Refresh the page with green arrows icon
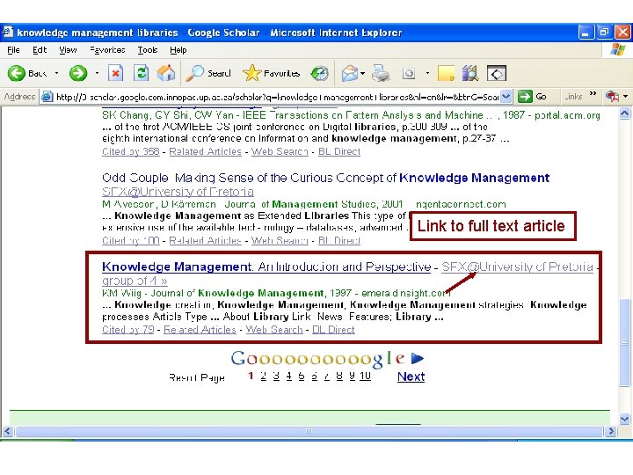 [141, 73]
